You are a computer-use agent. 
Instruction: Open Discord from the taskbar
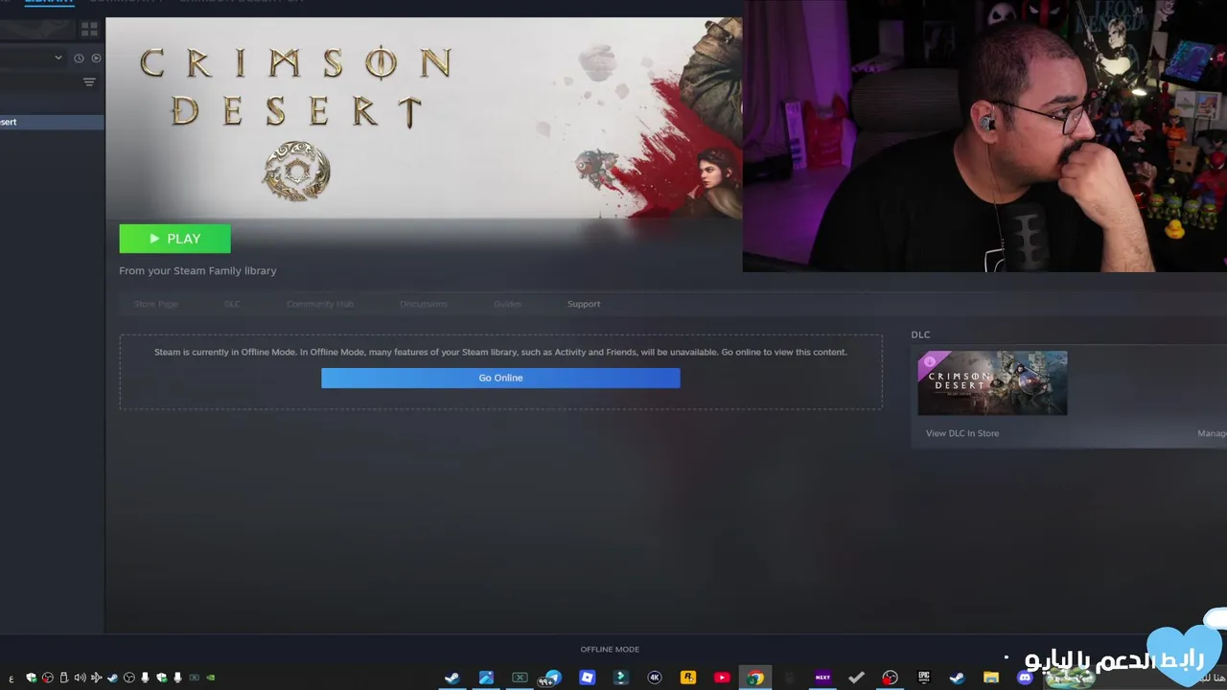point(1025,678)
